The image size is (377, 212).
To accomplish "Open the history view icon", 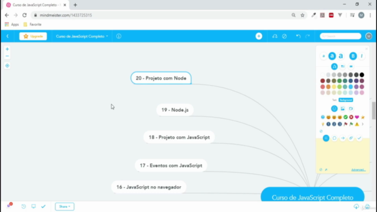I will pos(24,207).
